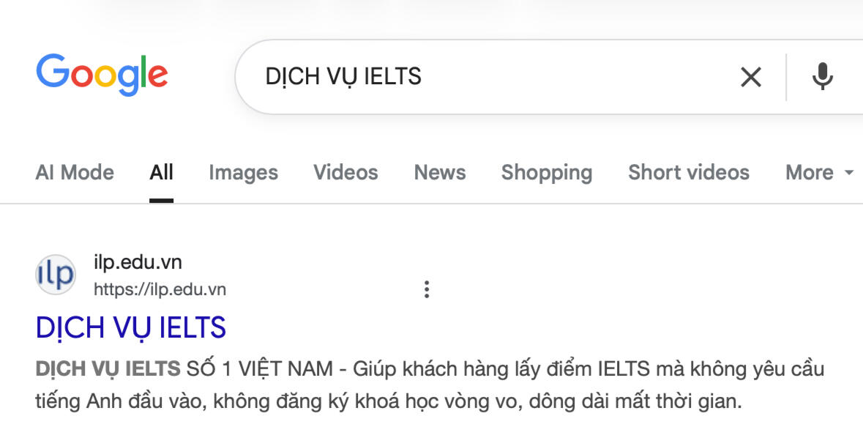Expand the More search filters dropdown

click(819, 172)
